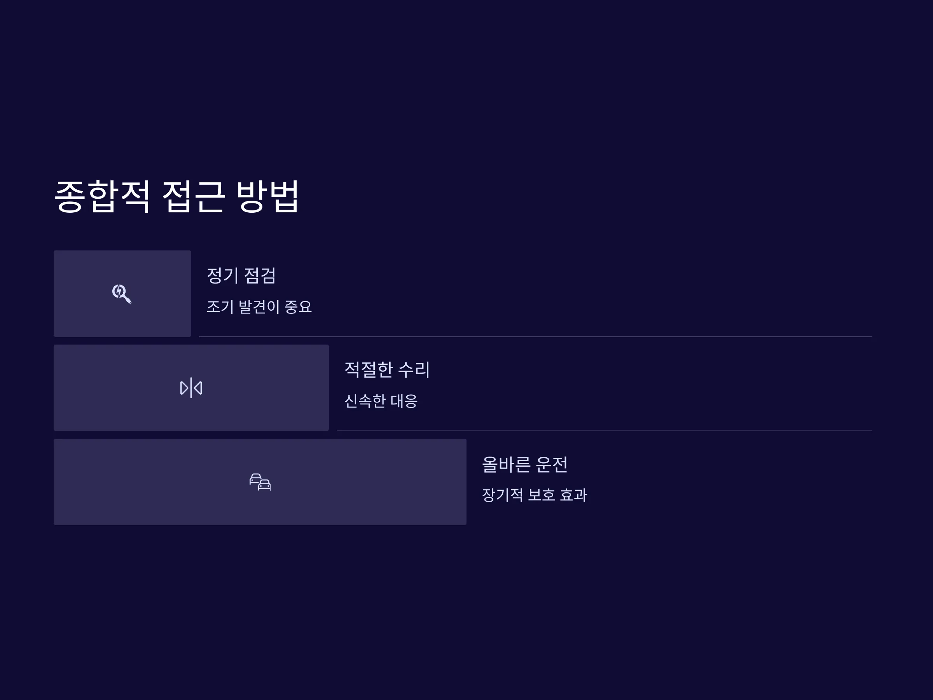Click the word 효과 in the last subtext
The image size is (933, 700).
pyautogui.click(x=574, y=495)
